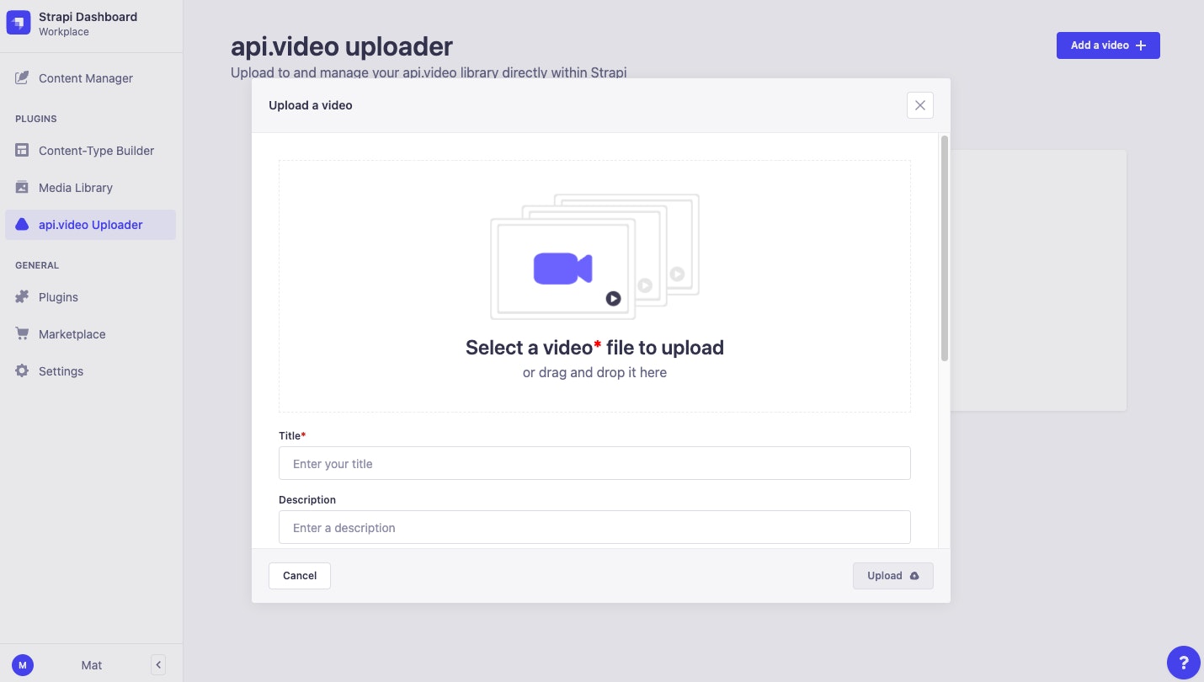Click the Upload a video dialog title
Image resolution: width=1204 pixels, height=682 pixels.
pyautogui.click(x=311, y=105)
